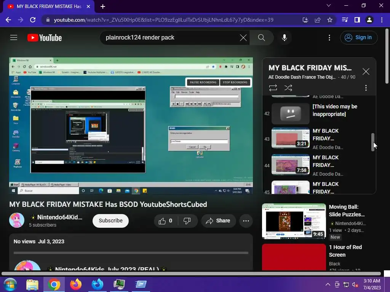Open playlist options three-dot menu
Screen dimensions: 390x292
pyautogui.click(x=366, y=88)
